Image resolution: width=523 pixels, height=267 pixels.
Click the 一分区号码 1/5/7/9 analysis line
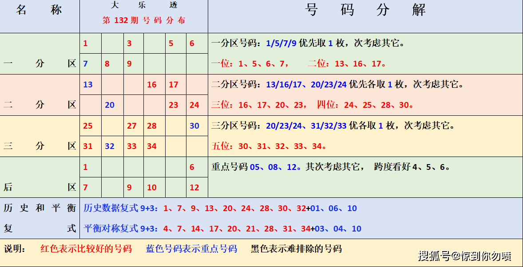(308, 43)
